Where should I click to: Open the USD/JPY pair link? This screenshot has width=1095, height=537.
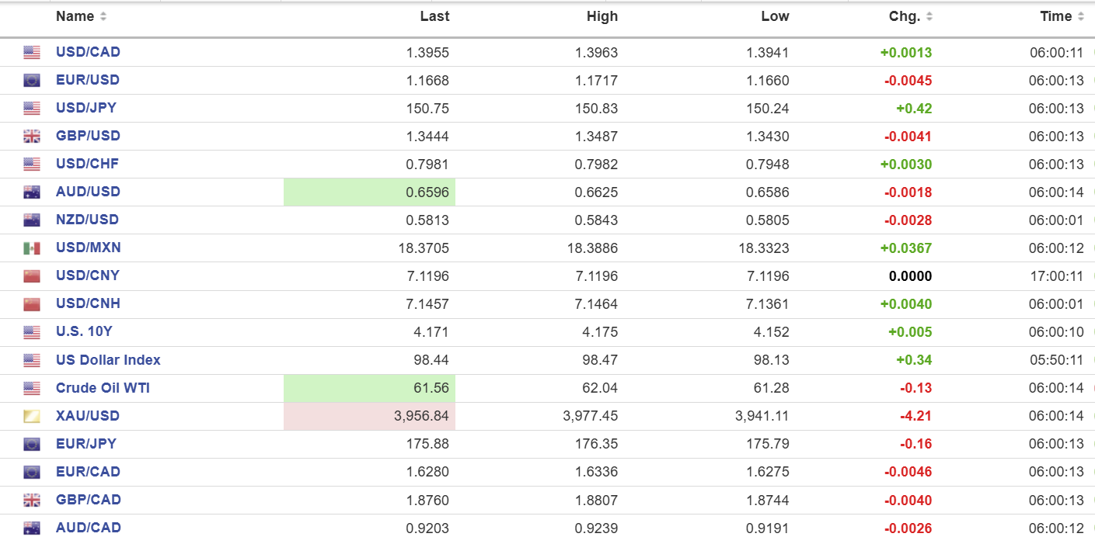click(85, 108)
